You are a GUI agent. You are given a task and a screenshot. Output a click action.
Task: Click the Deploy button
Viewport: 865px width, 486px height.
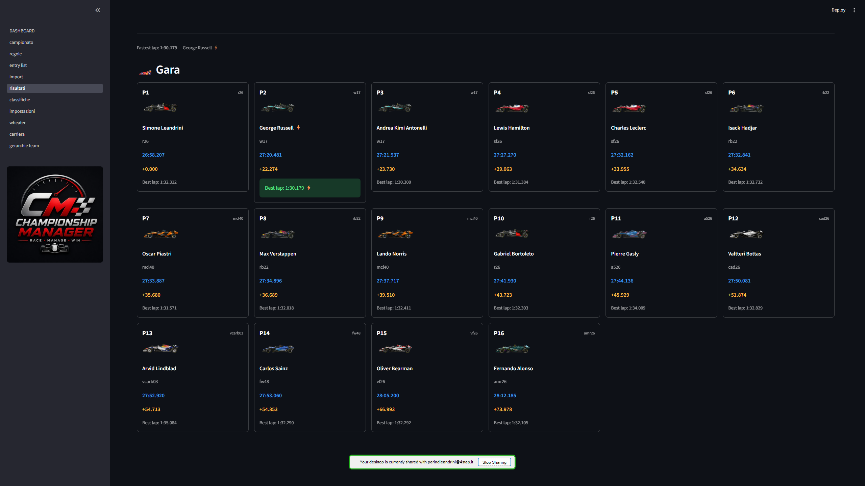[838, 10]
